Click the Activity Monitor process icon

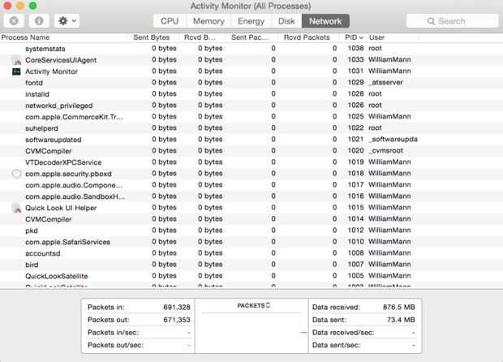click(16, 71)
